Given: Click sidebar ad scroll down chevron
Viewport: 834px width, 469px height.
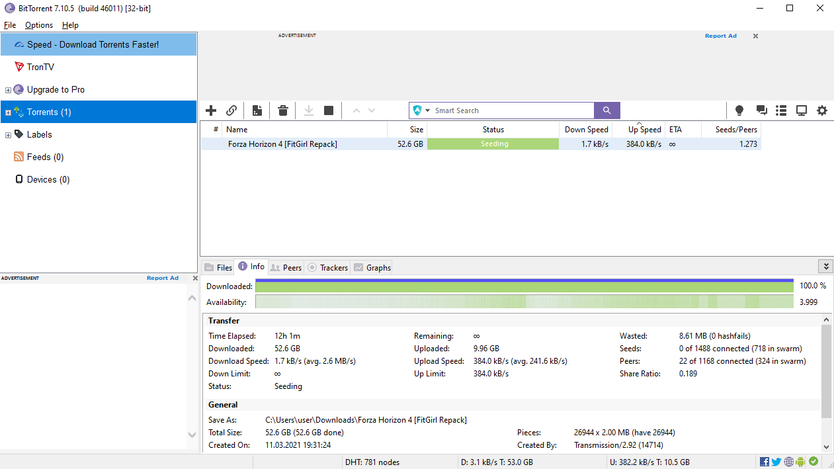Looking at the screenshot, I should tap(192, 435).
